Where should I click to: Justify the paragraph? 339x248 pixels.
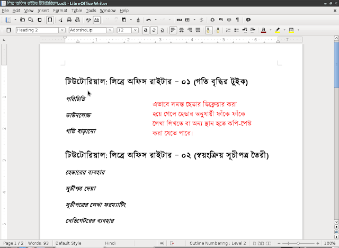[x=198, y=30]
